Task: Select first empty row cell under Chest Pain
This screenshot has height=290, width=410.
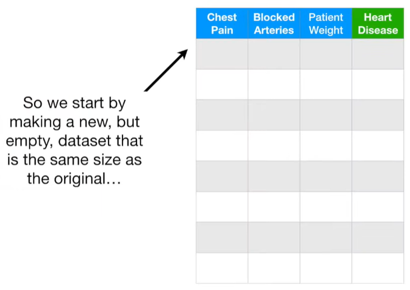Action: click(222, 54)
